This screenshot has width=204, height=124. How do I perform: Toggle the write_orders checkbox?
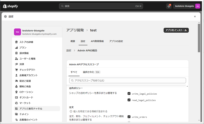tap(129, 117)
